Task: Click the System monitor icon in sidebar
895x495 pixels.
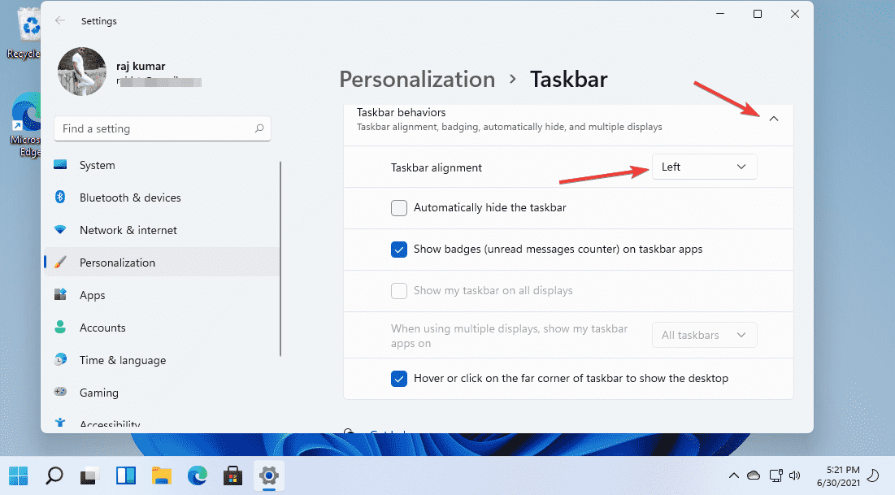Action: [x=60, y=165]
